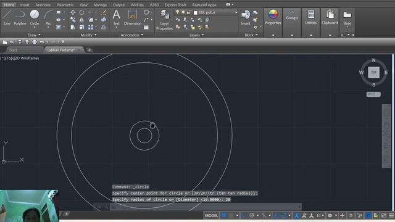Expand the Annotation panel

(x=131, y=35)
